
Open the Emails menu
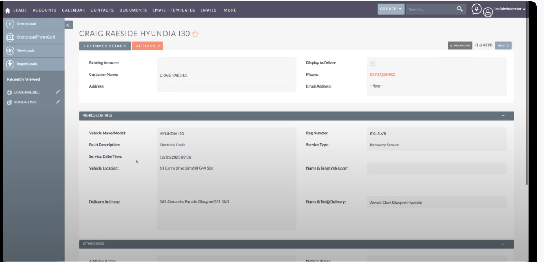tap(208, 10)
